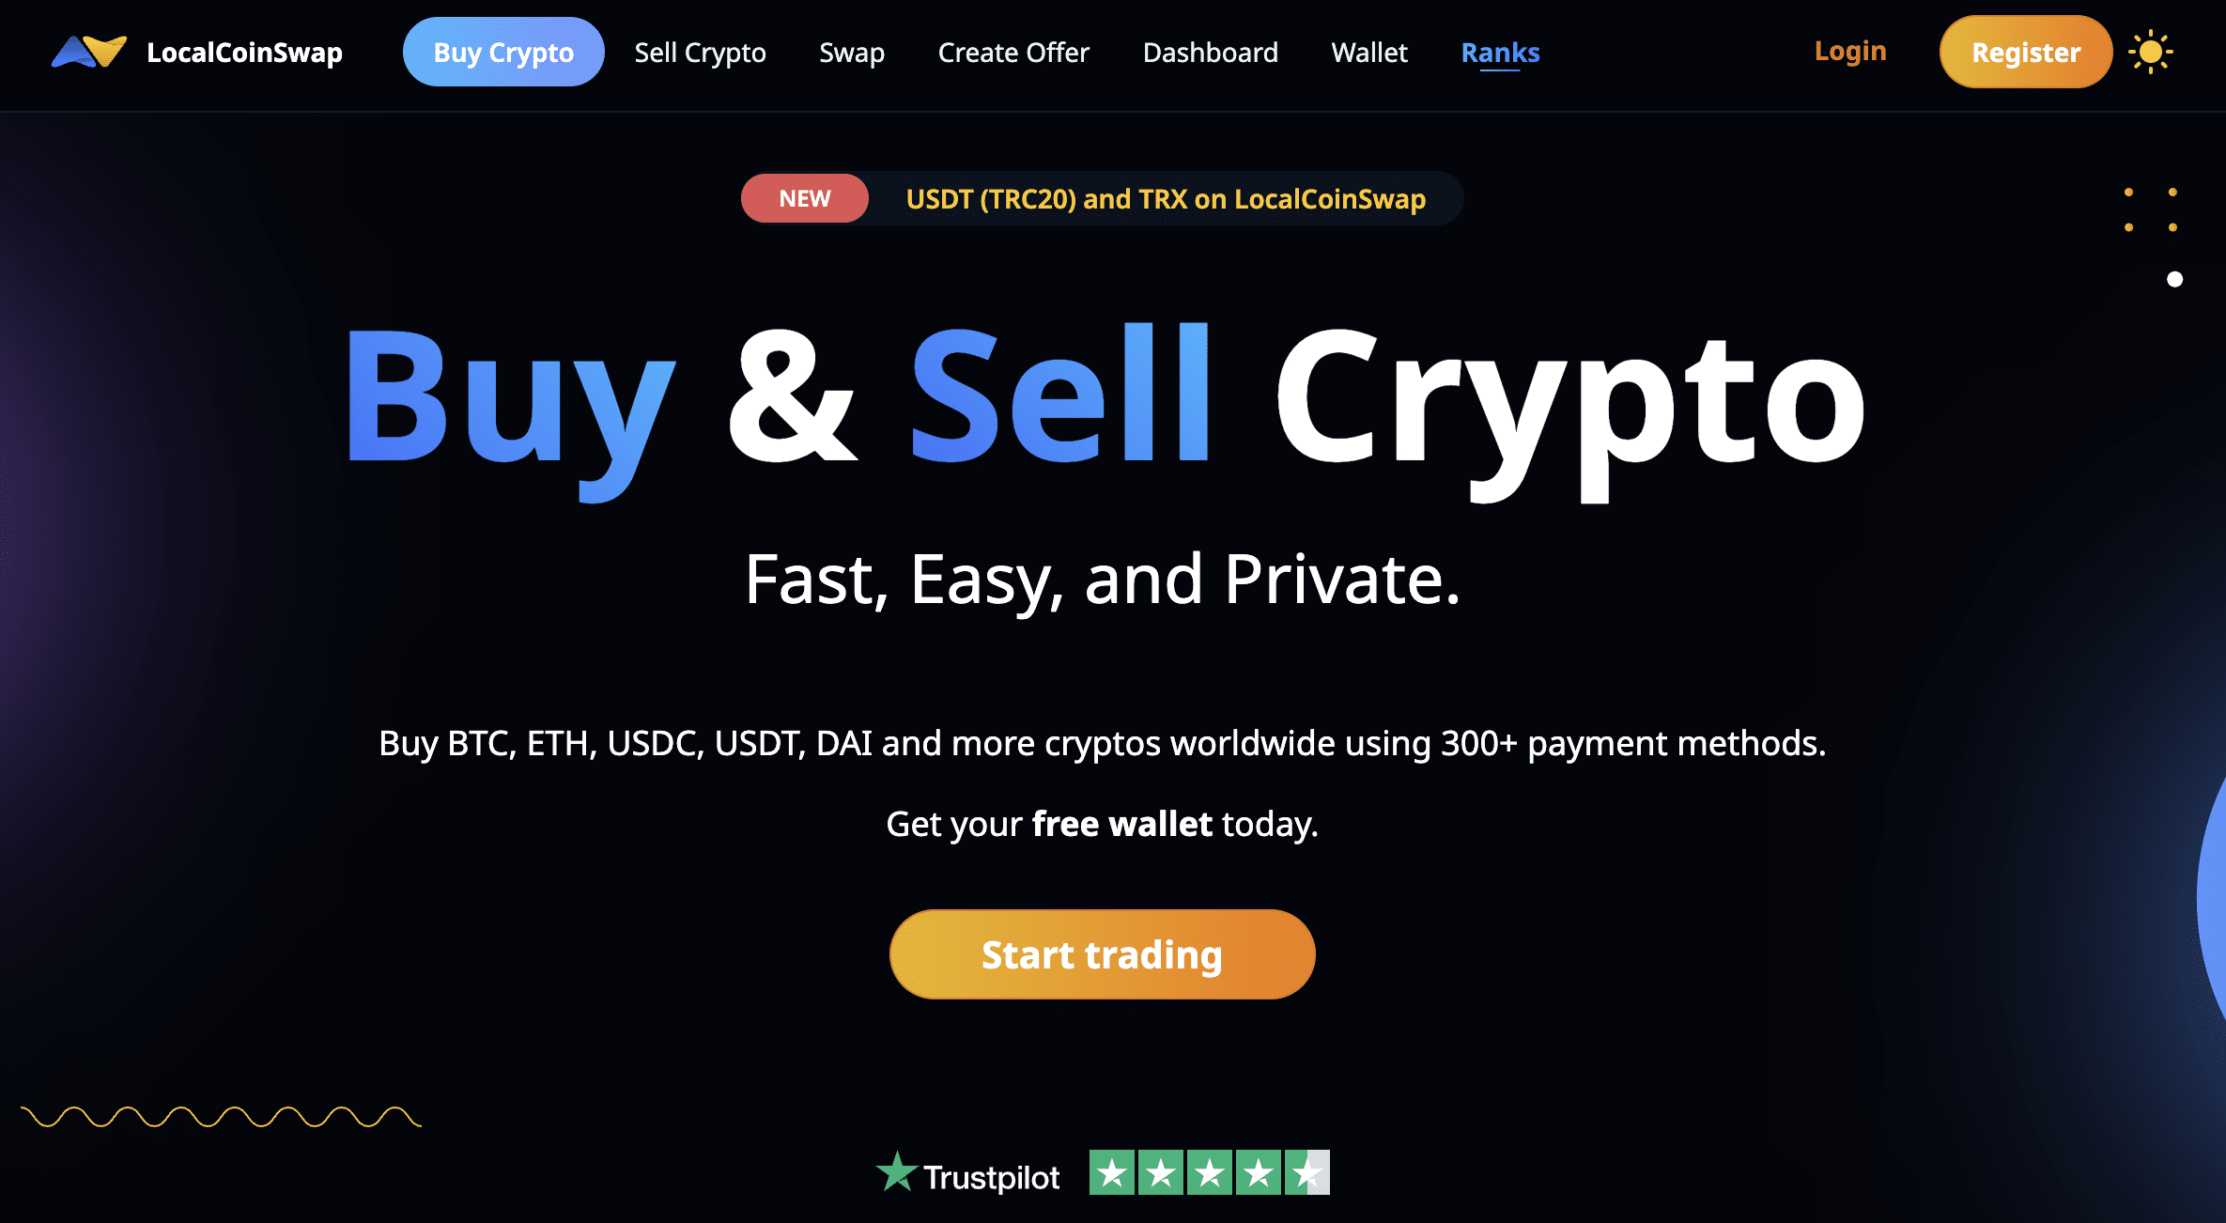
Task: Click the Trustpilot star rating icon
Action: tap(1205, 1176)
